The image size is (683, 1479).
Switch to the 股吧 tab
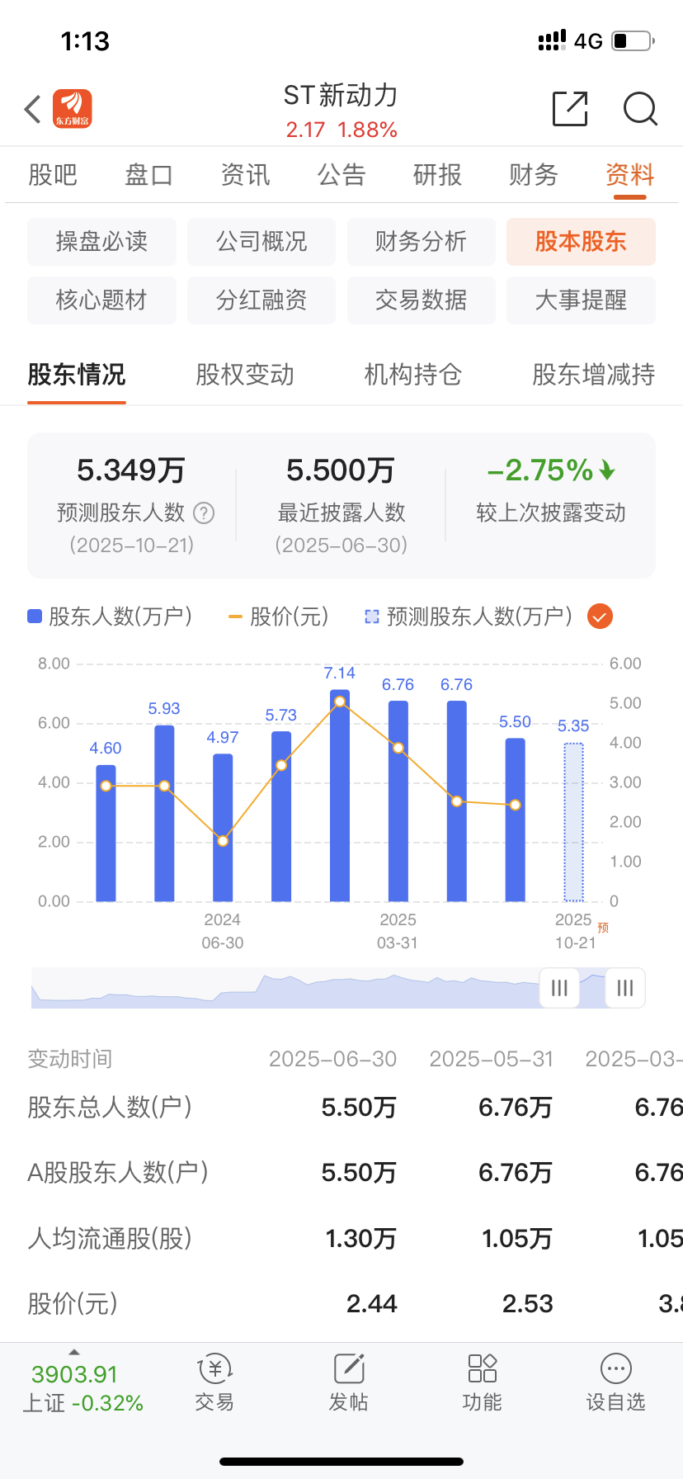53,175
